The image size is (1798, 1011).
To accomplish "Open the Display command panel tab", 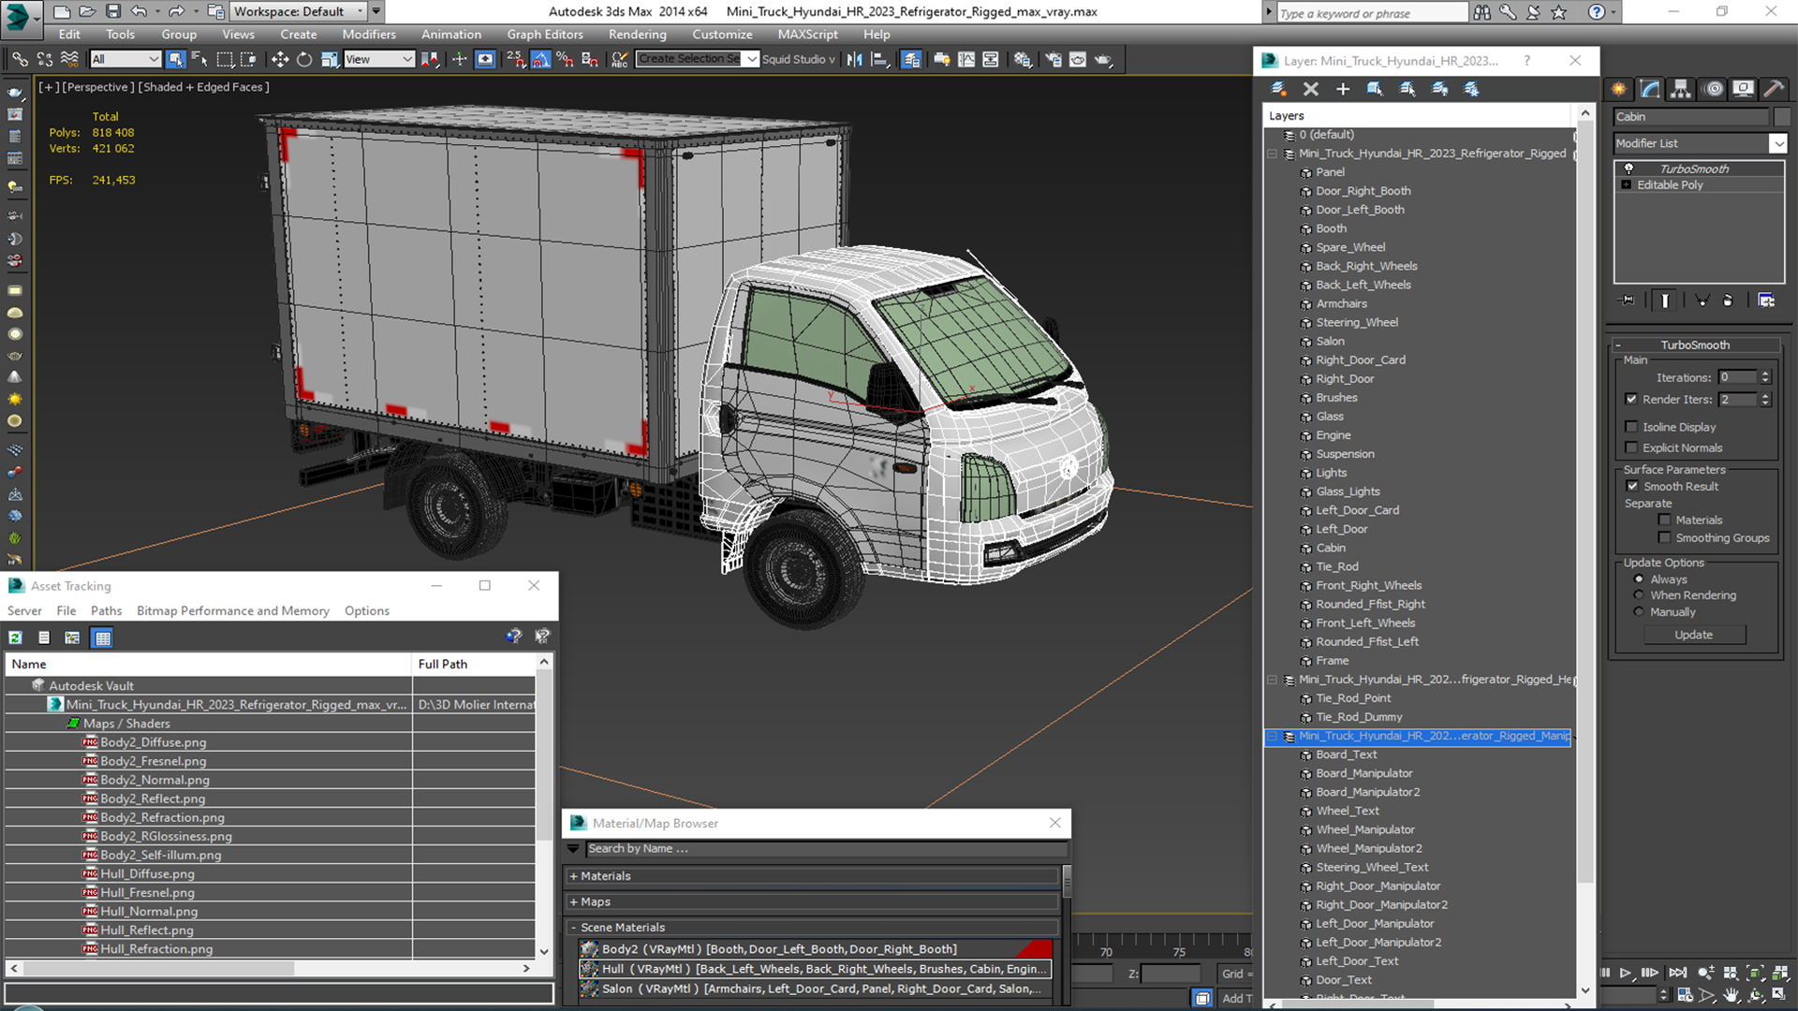I will coord(1743,89).
